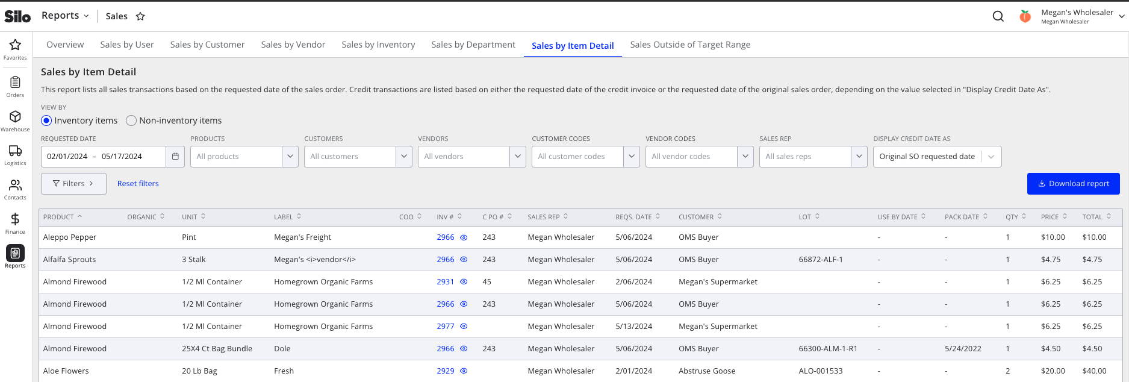This screenshot has width=1129, height=382.
Task: Open Orders in the sidebar
Action: [15, 87]
